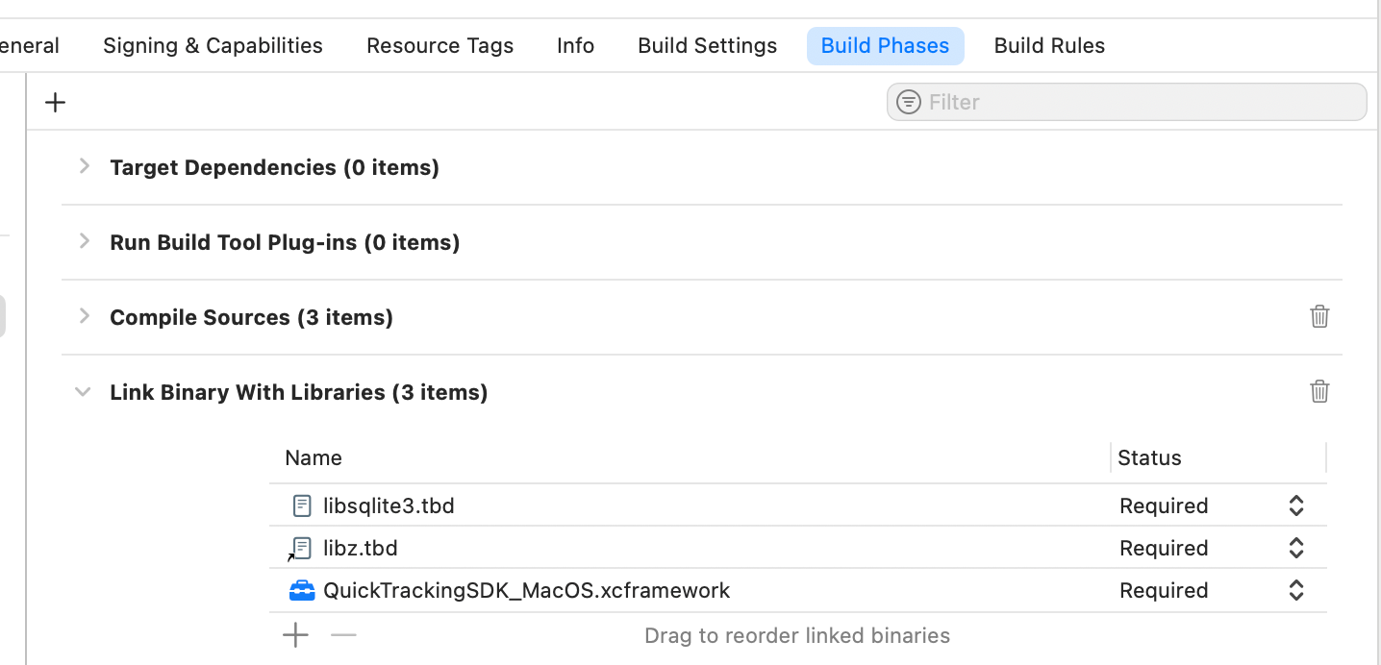Click the libz.tbd file icon
1381x665 pixels.
[x=301, y=548]
